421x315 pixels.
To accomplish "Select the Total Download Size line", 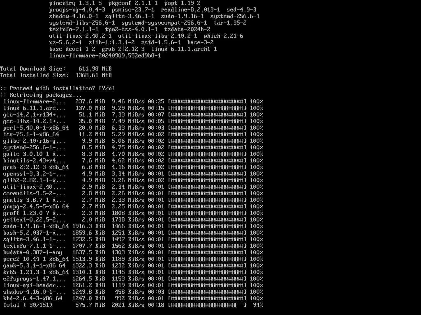I will point(56,68).
